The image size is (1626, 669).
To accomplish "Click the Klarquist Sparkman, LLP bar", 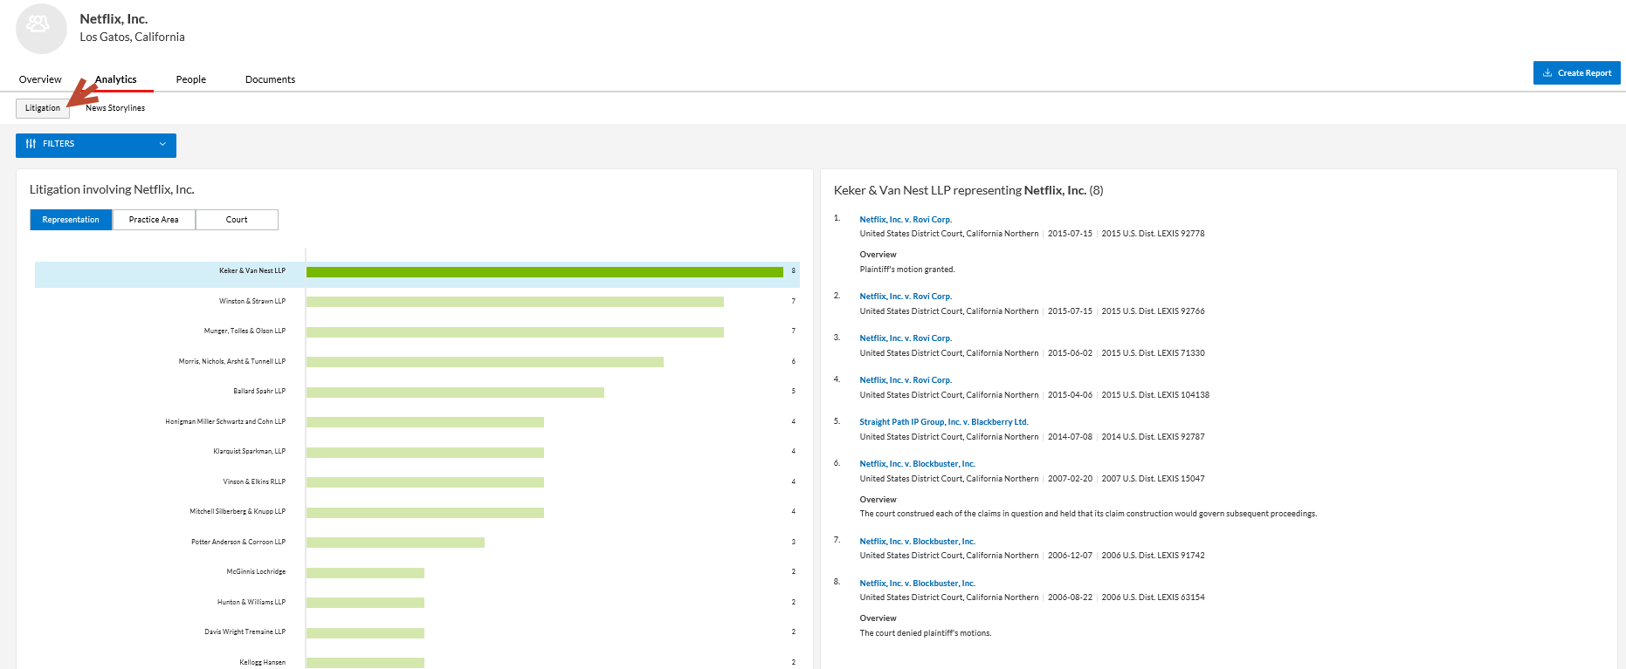I will pyautogui.click(x=425, y=453).
